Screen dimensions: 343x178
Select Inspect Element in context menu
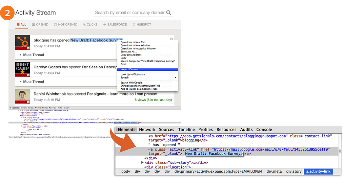tap(148, 69)
